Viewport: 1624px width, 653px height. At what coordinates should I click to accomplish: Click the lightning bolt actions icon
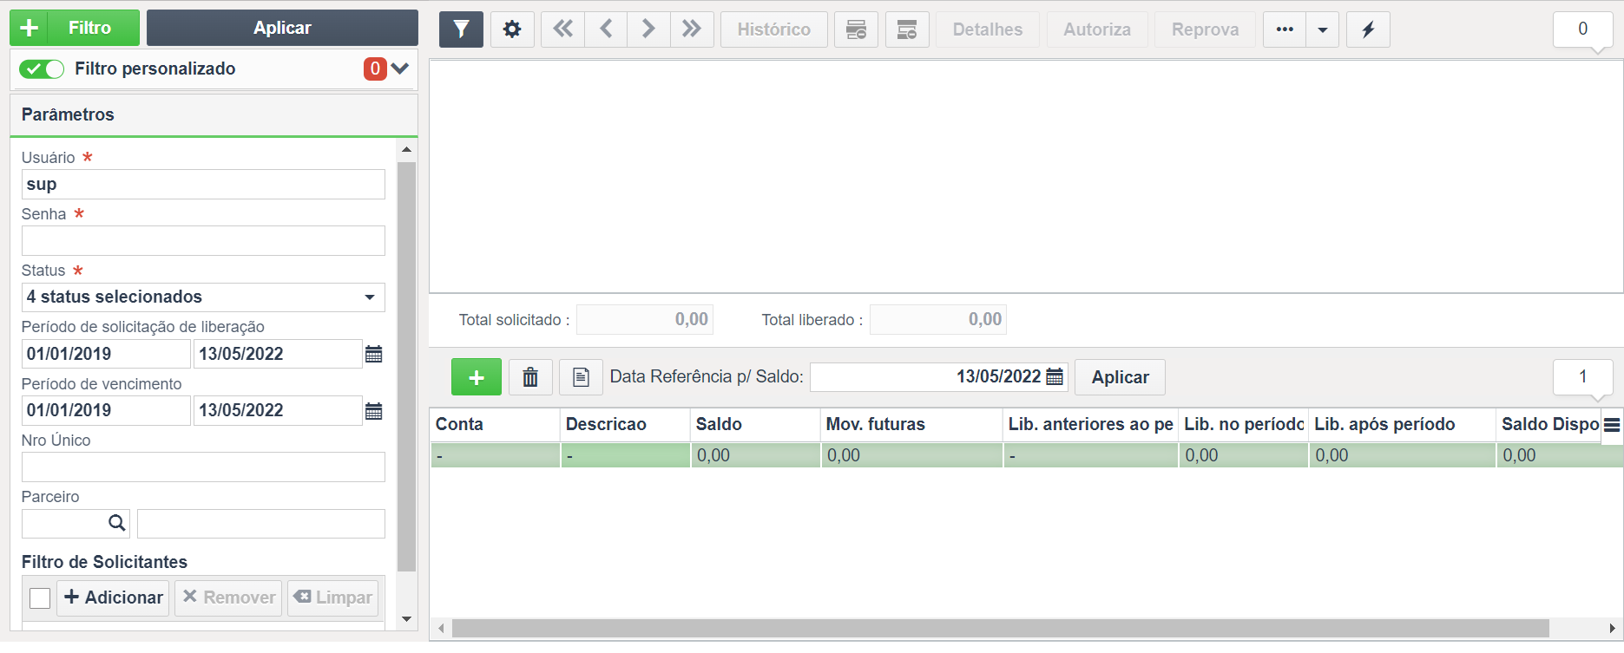[1368, 29]
